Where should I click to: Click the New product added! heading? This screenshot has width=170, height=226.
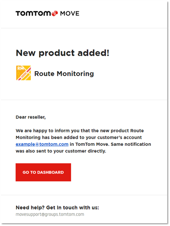pyautogui.click(x=62, y=53)
